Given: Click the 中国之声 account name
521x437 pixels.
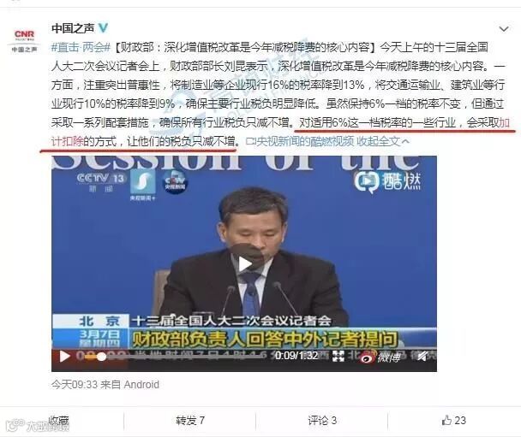Looking at the screenshot, I should click(73, 28).
